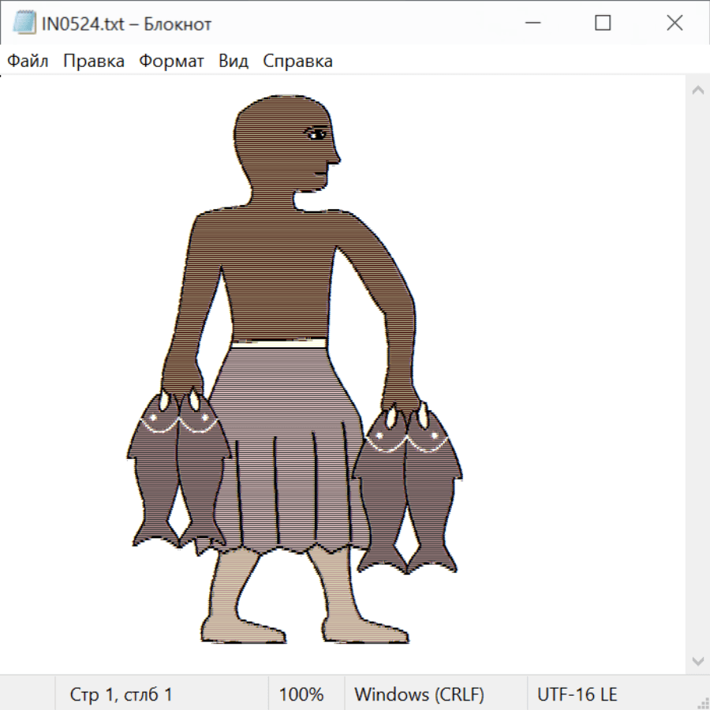710x710 pixels.
Task: Open the Файл menu
Action: (28, 62)
